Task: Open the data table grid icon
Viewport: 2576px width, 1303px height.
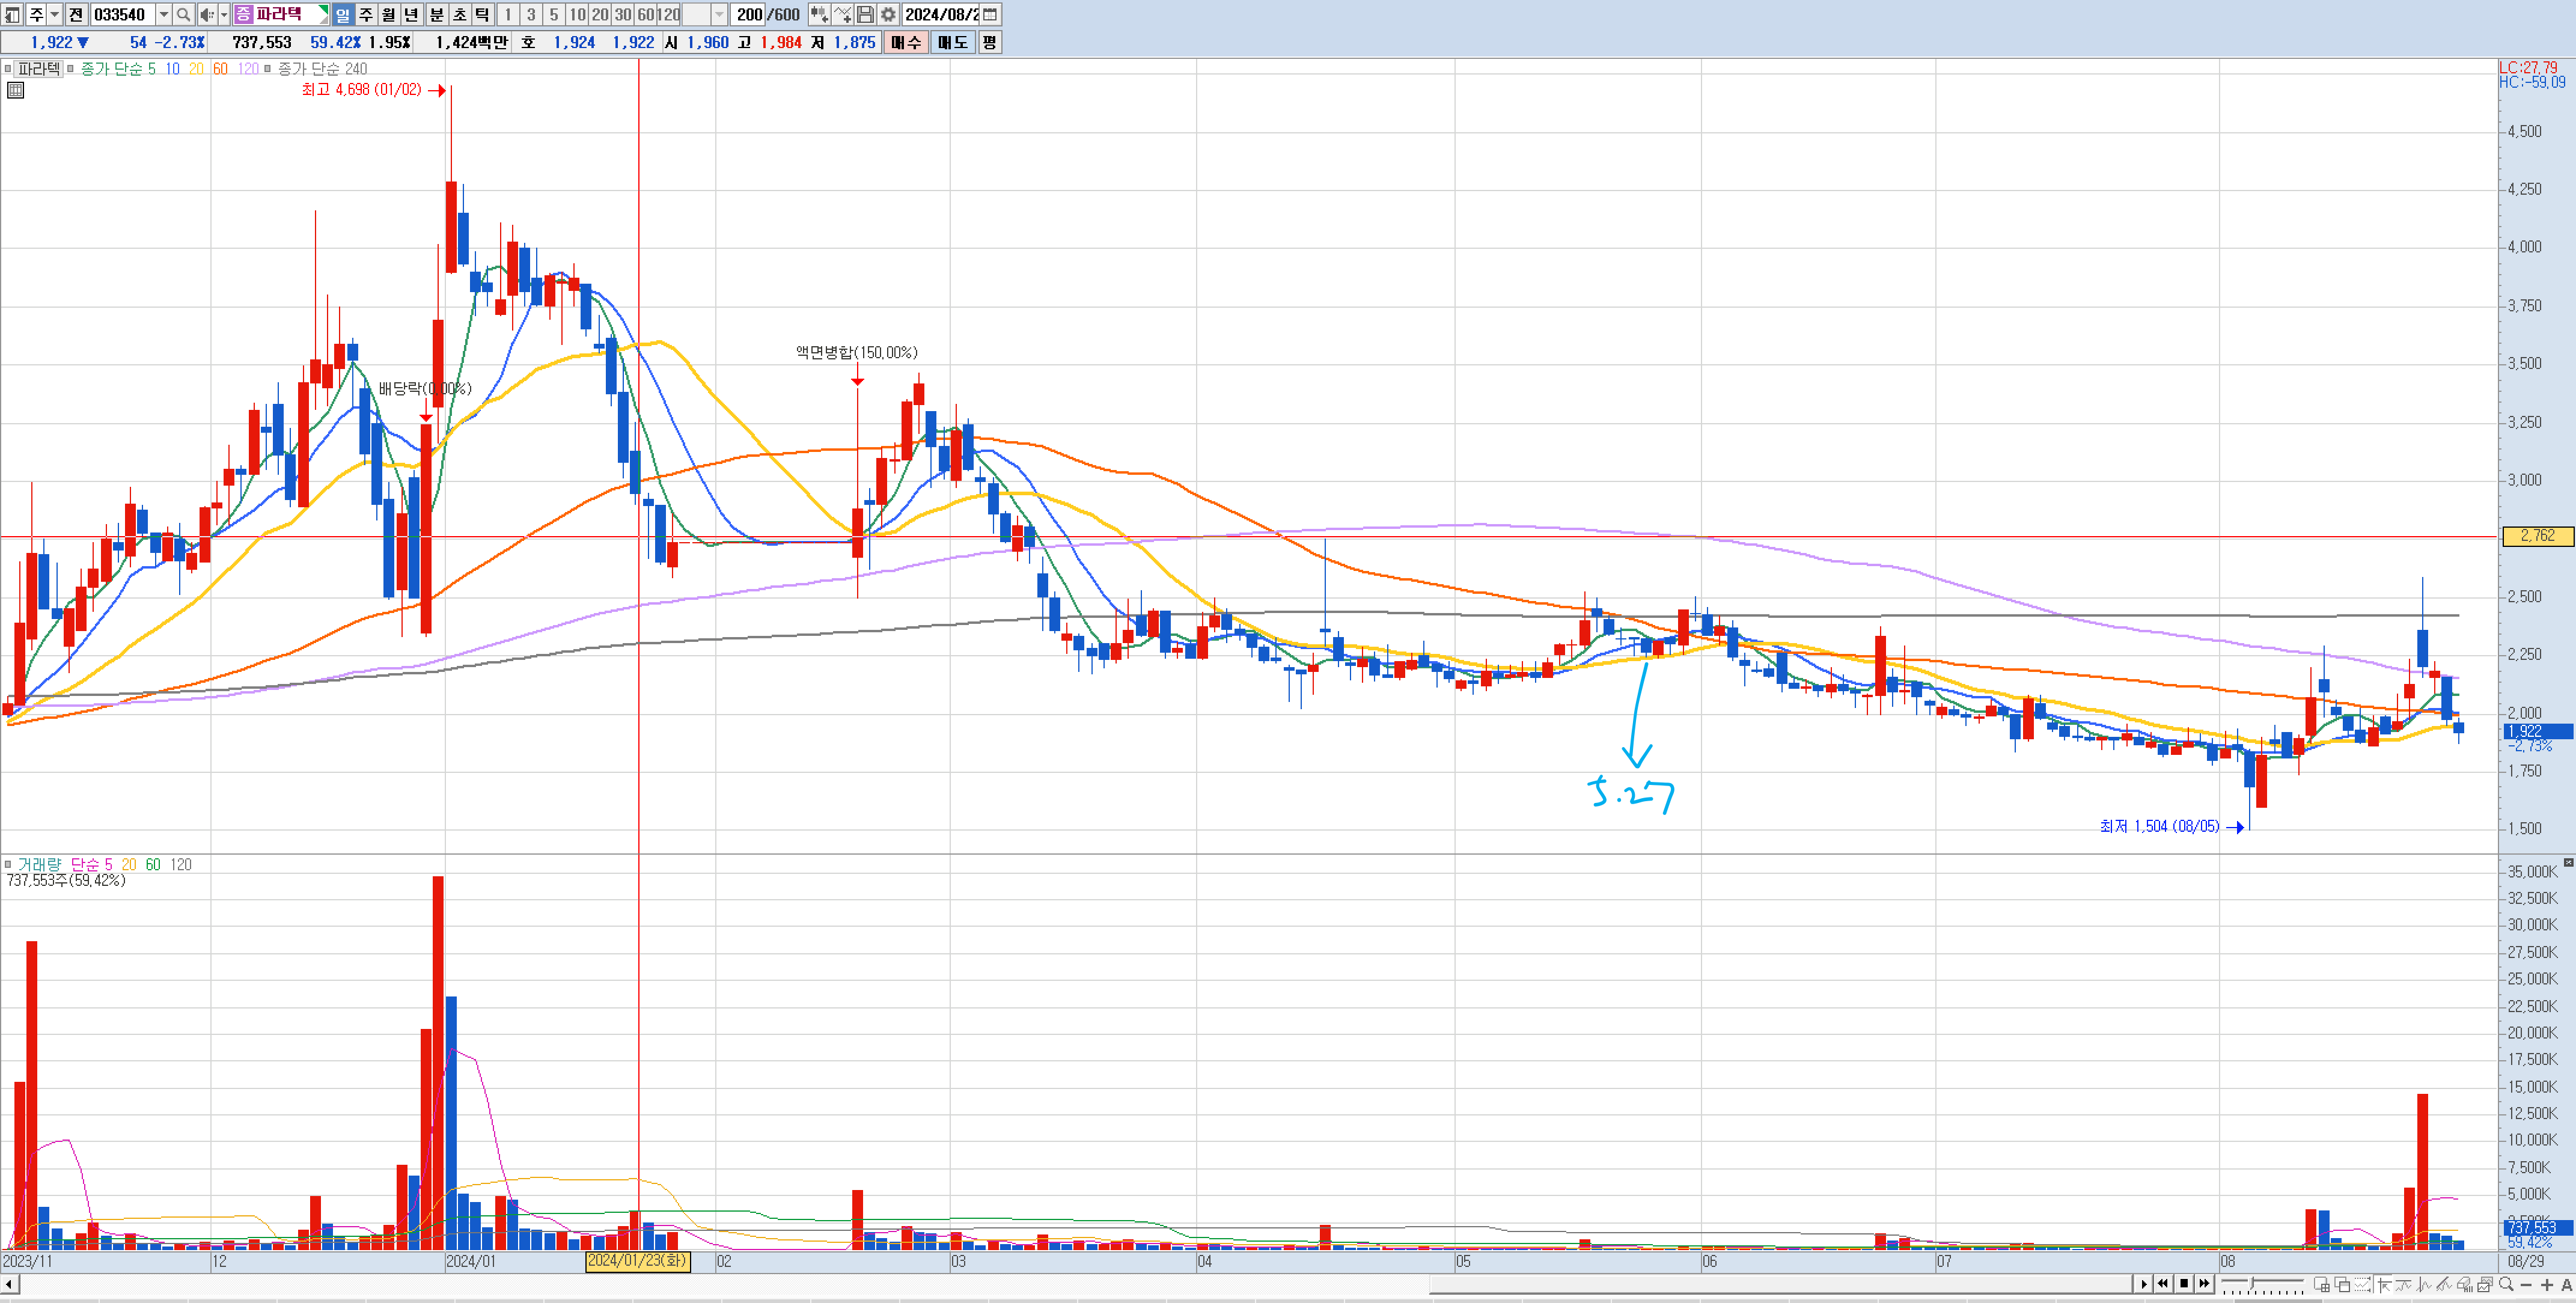Action: click(x=15, y=90)
